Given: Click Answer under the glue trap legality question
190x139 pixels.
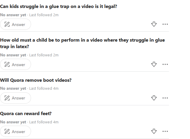Looking at the screenshot, I should coord(15,24).
